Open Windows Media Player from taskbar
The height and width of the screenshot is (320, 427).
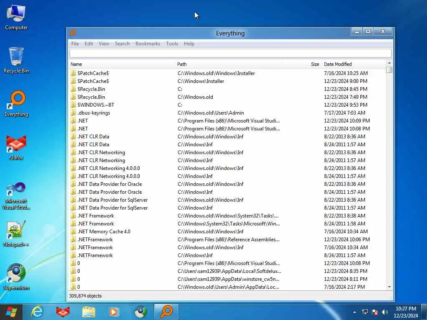pyautogui.click(x=114, y=312)
